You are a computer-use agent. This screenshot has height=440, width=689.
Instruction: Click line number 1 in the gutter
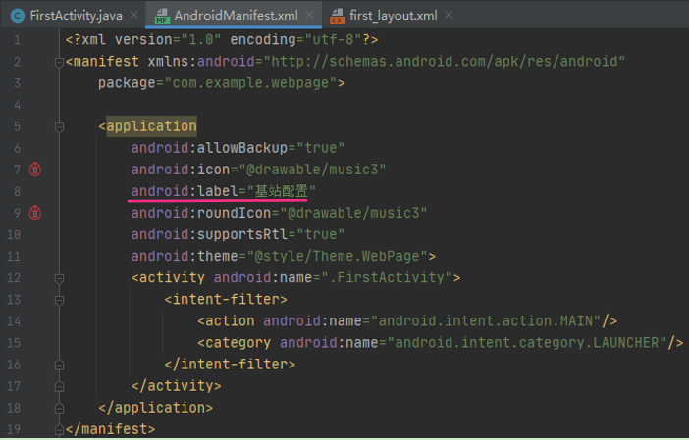17,40
